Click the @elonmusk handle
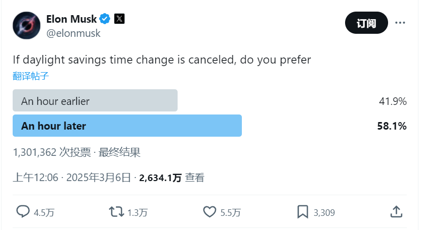 pos(73,33)
